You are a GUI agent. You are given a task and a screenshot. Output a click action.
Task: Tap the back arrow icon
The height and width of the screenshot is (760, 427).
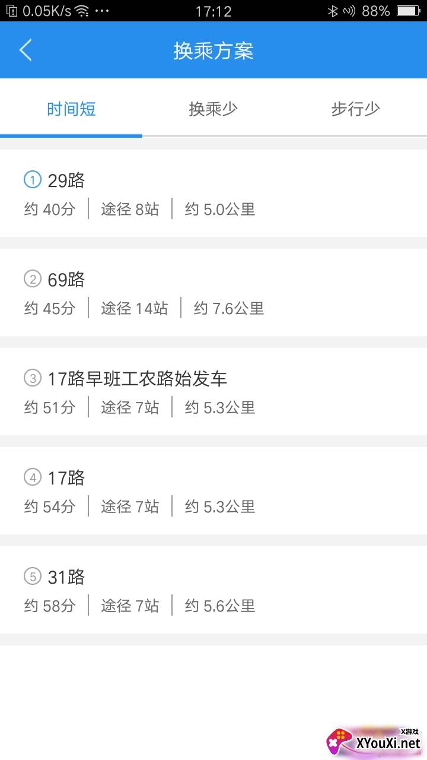26,50
